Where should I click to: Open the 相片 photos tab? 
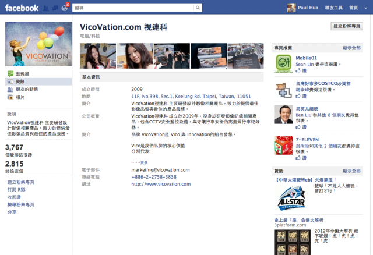[20, 97]
